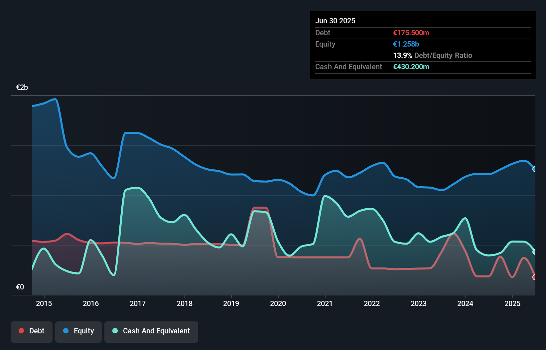Click the €175.500m debt value in tooltip
Image resolution: width=546 pixels, height=350 pixels.
tap(411, 33)
